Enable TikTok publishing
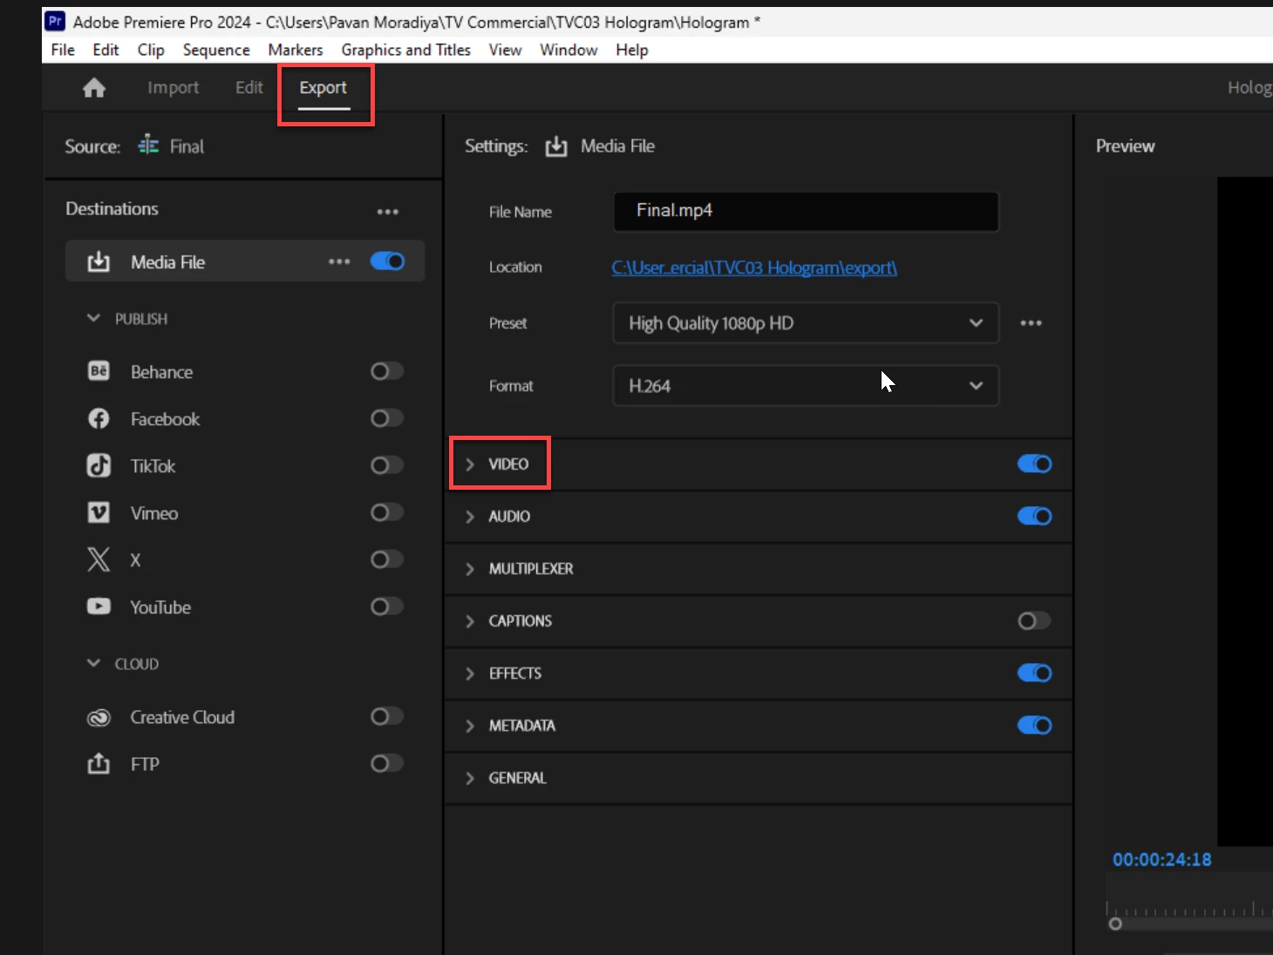Image resolution: width=1273 pixels, height=955 pixels. coord(387,465)
